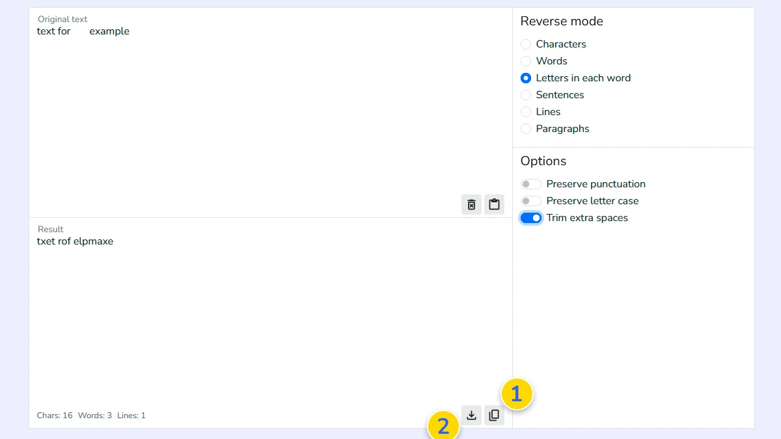Click the Chars: 16 statistics label
The height and width of the screenshot is (439, 781).
tap(54, 415)
